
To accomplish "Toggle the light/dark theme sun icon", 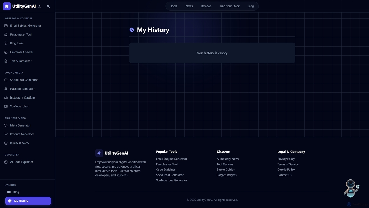I will 39,6.
